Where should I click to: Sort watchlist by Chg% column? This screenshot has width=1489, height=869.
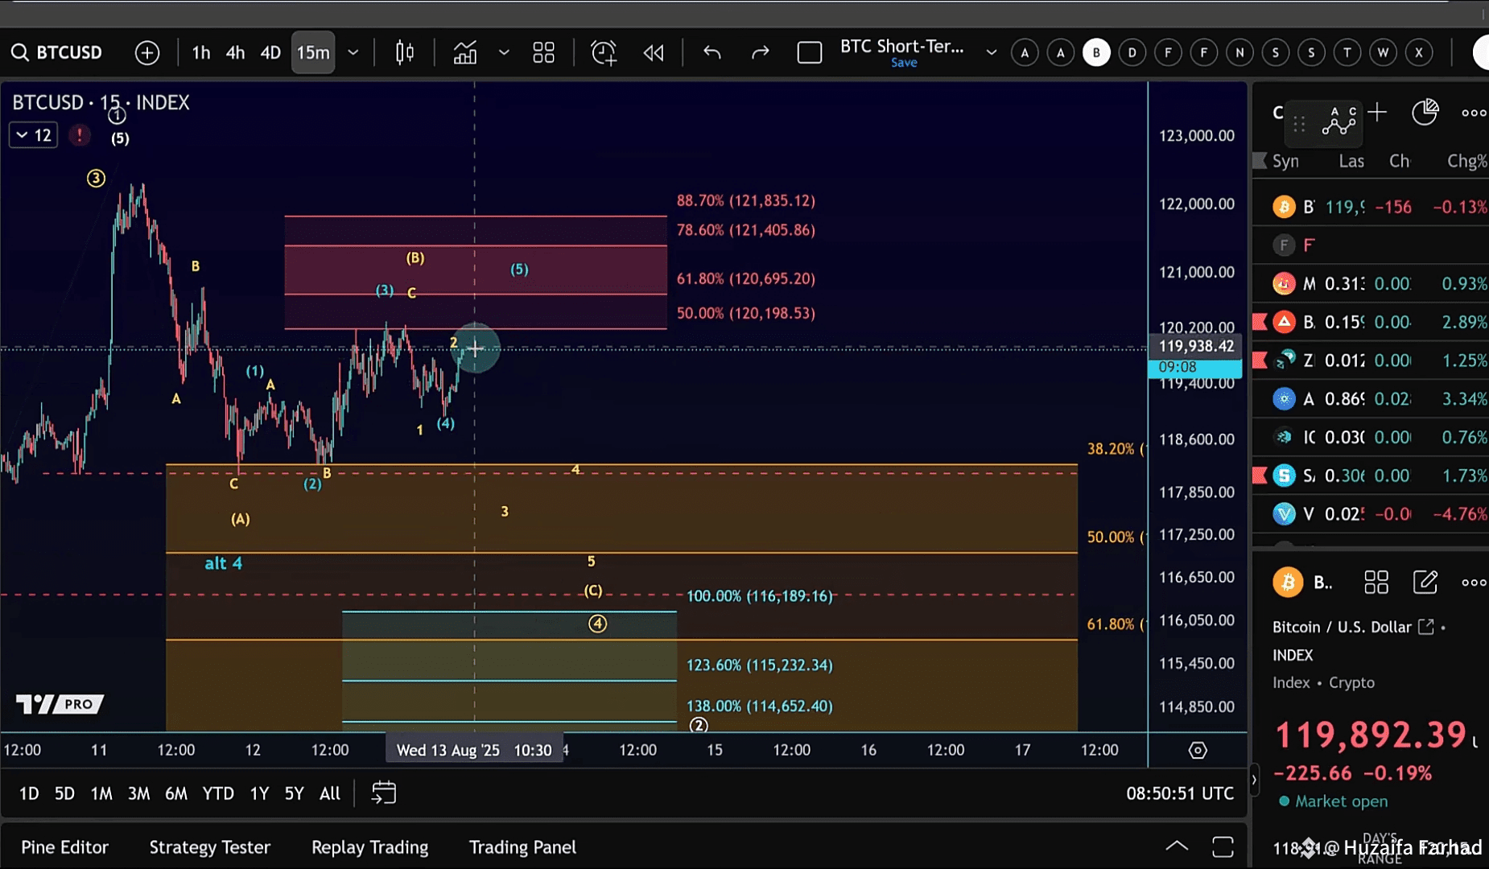[x=1466, y=161]
